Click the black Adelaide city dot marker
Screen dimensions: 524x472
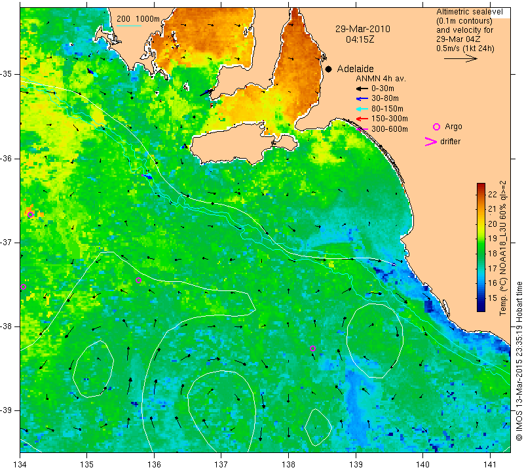coord(329,69)
